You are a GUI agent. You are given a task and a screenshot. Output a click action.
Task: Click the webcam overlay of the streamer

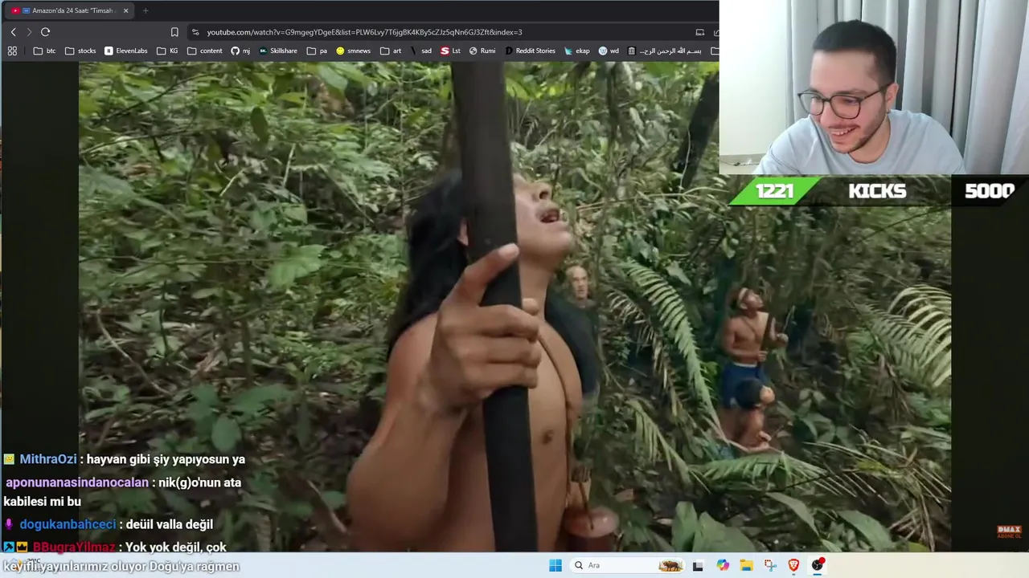pyautogui.click(x=874, y=87)
